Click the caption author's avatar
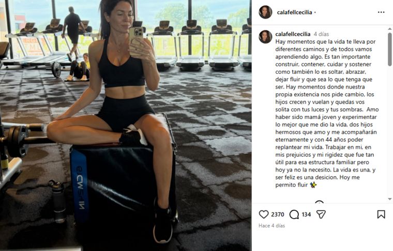 [265, 37]
